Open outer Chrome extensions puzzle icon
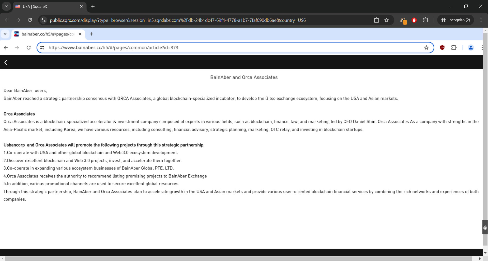 (426, 20)
